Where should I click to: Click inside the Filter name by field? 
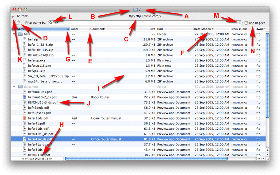144,23
